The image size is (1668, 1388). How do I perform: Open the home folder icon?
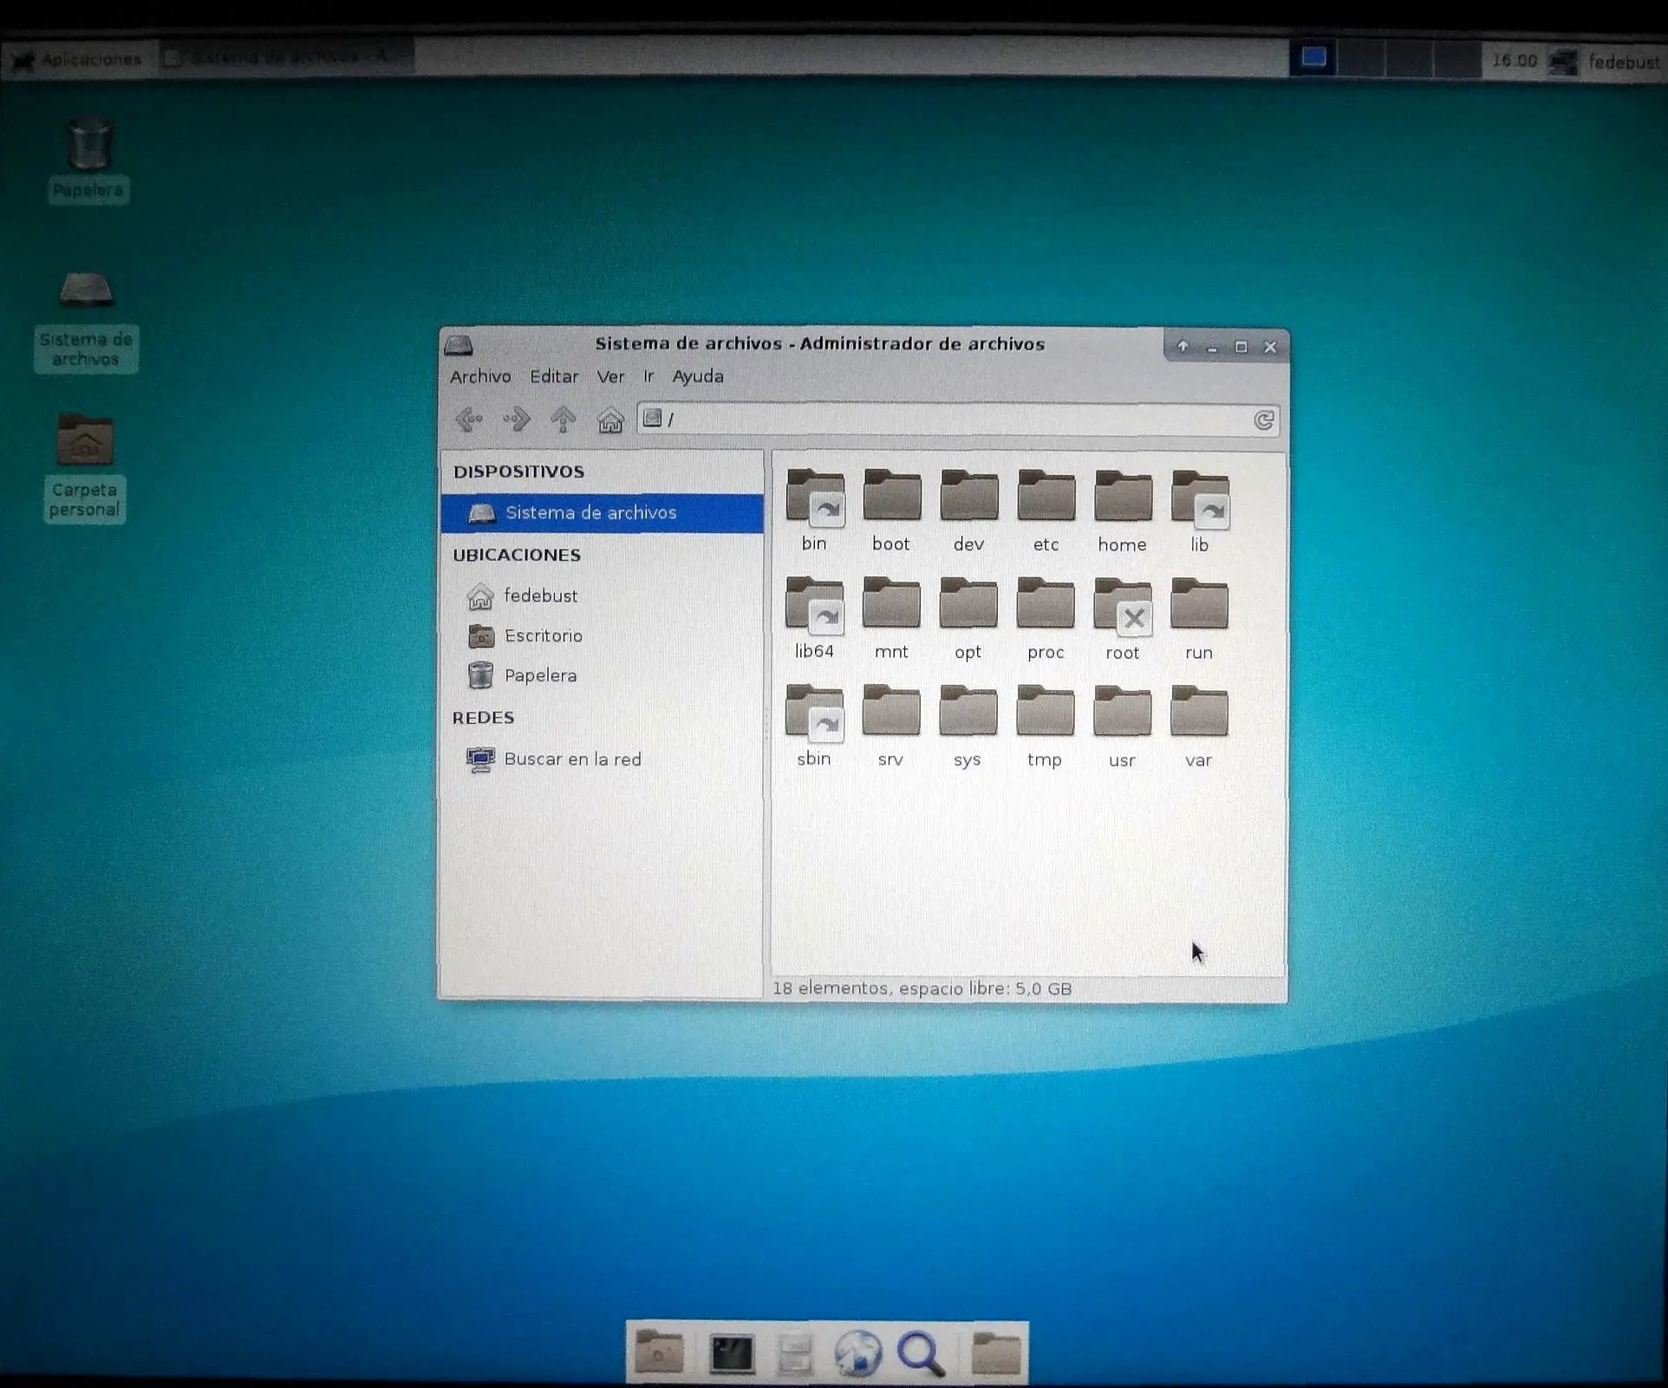pos(1123,510)
